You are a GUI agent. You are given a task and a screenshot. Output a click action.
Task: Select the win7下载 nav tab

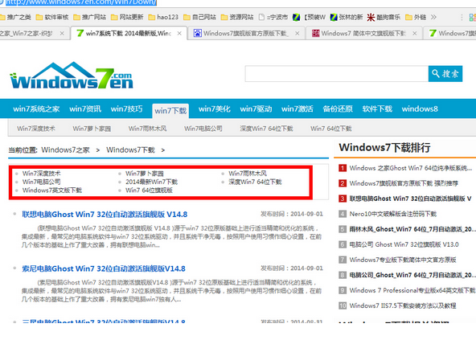point(170,110)
